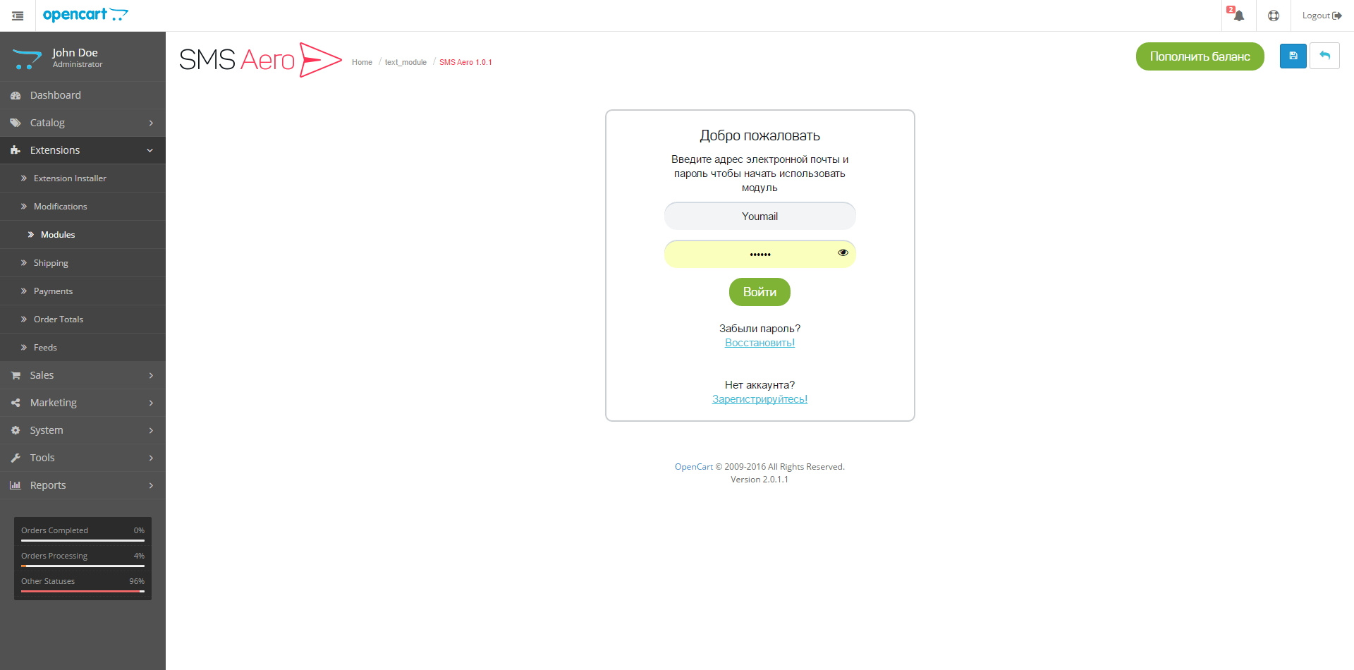Open Modules submenu item
Screen dimensions: 1354x670
pos(83,235)
